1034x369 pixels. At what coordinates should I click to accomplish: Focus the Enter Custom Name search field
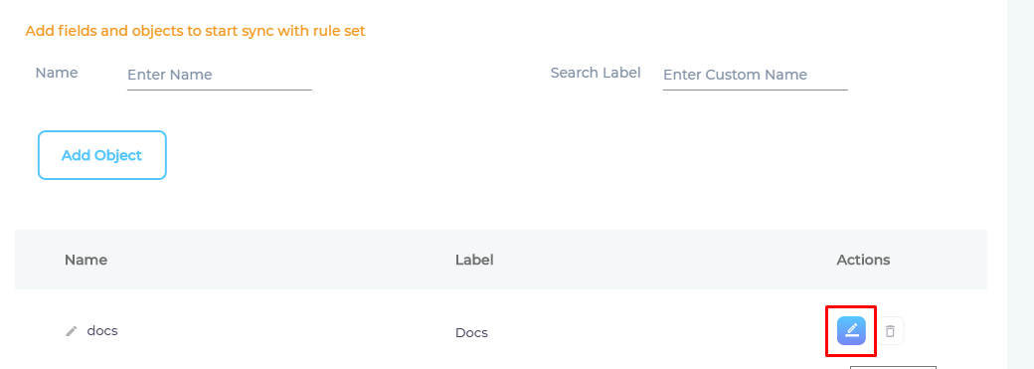click(x=755, y=75)
